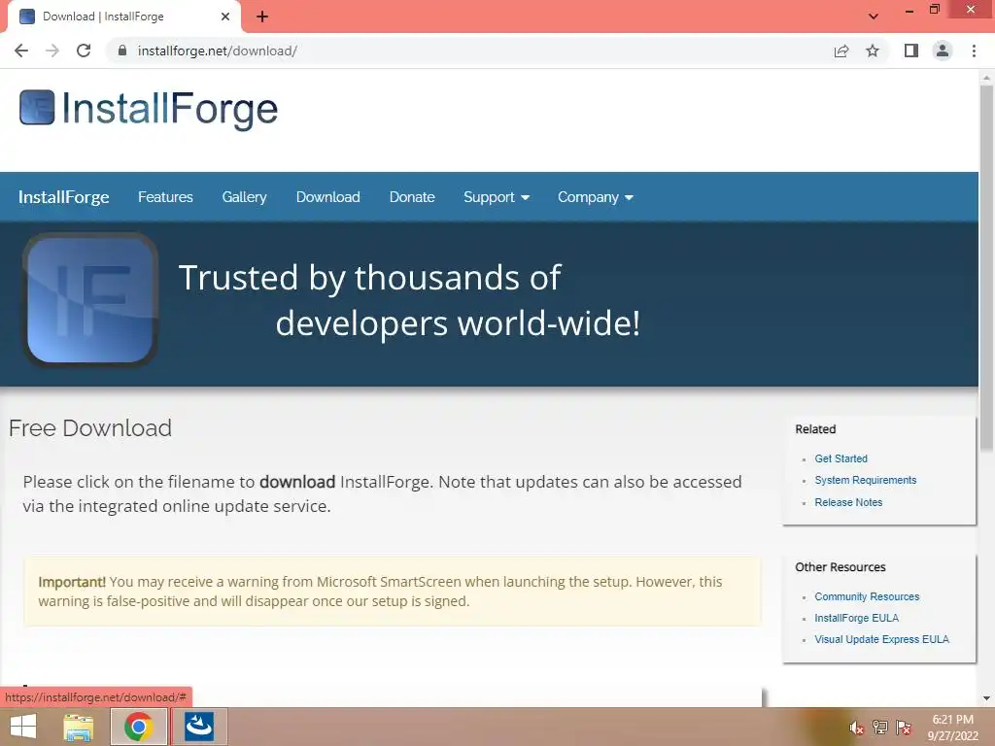Open the Community Resources link
Screen dimensions: 995x746
click(867, 597)
